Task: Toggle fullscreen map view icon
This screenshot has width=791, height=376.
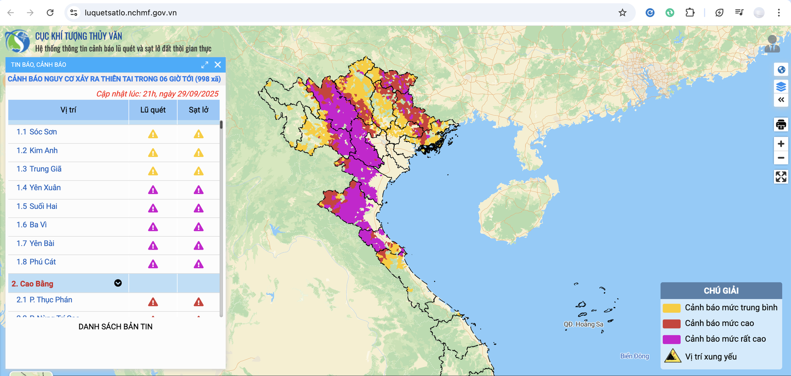Action: click(x=781, y=177)
